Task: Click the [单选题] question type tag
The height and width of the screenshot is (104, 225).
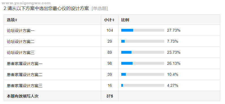Action: pos(100,8)
